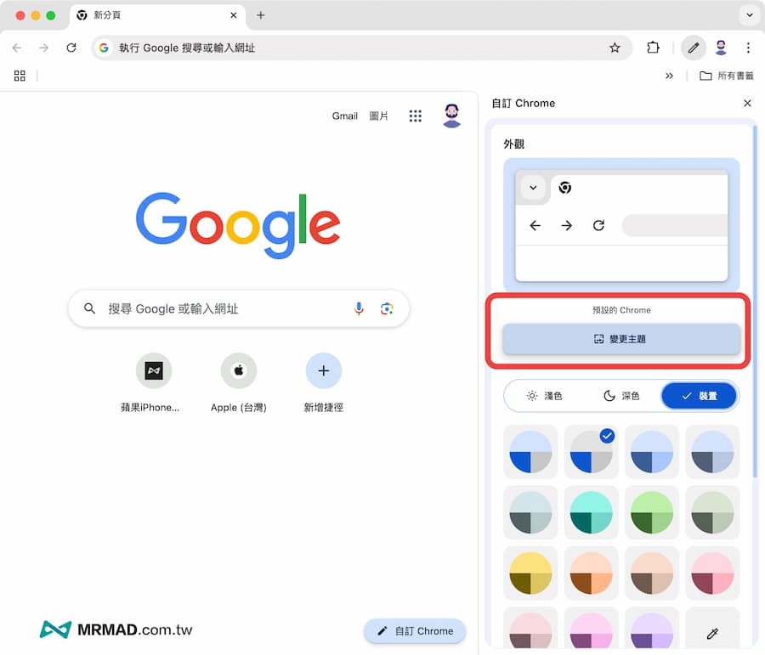This screenshot has height=655, width=765.
Task: Expand hidden bookmarks with double chevron
Action: click(x=669, y=76)
